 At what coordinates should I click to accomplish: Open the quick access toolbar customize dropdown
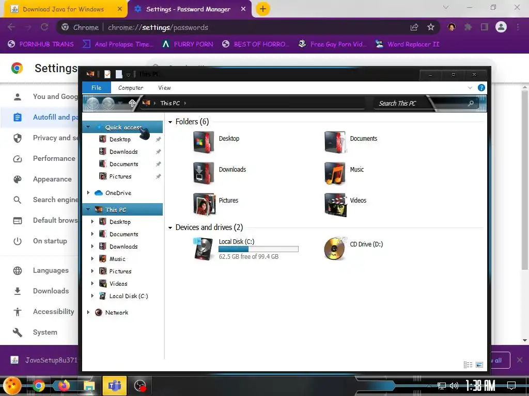[128, 75]
